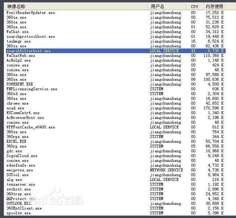Select the POWERPNT.EXE process
Viewport: 236px width, 218px height.
click(116, 84)
